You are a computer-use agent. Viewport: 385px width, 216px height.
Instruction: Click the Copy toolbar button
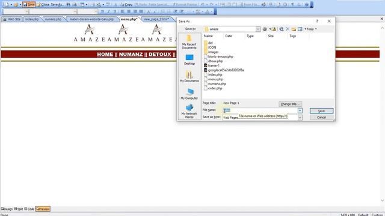[x=126, y=4]
